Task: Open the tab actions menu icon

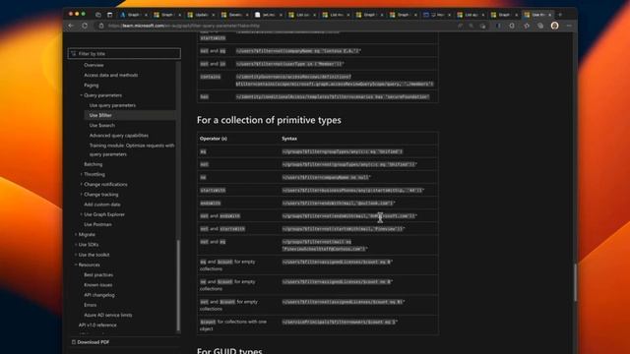Action: [109, 15]
